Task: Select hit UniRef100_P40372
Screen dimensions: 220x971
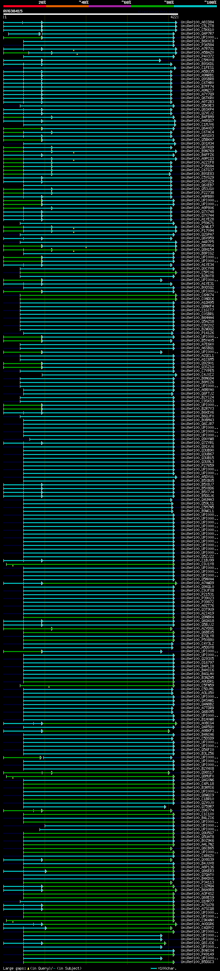Action: coord(197,56)
